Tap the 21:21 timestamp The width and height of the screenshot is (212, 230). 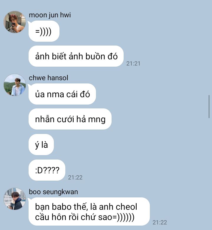133,63
